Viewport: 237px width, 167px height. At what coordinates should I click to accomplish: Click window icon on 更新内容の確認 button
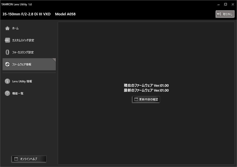coord(136,99)
